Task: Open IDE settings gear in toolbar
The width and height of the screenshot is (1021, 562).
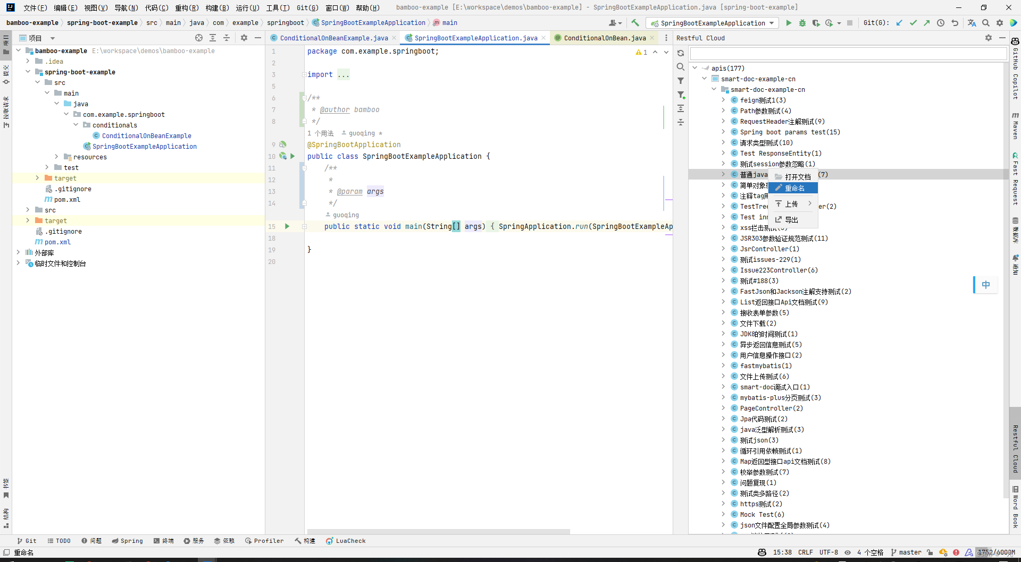Action: point(1000,23)
